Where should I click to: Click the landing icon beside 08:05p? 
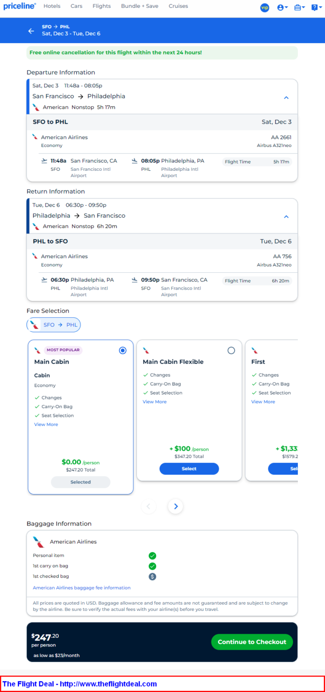(x=135, y=161)
